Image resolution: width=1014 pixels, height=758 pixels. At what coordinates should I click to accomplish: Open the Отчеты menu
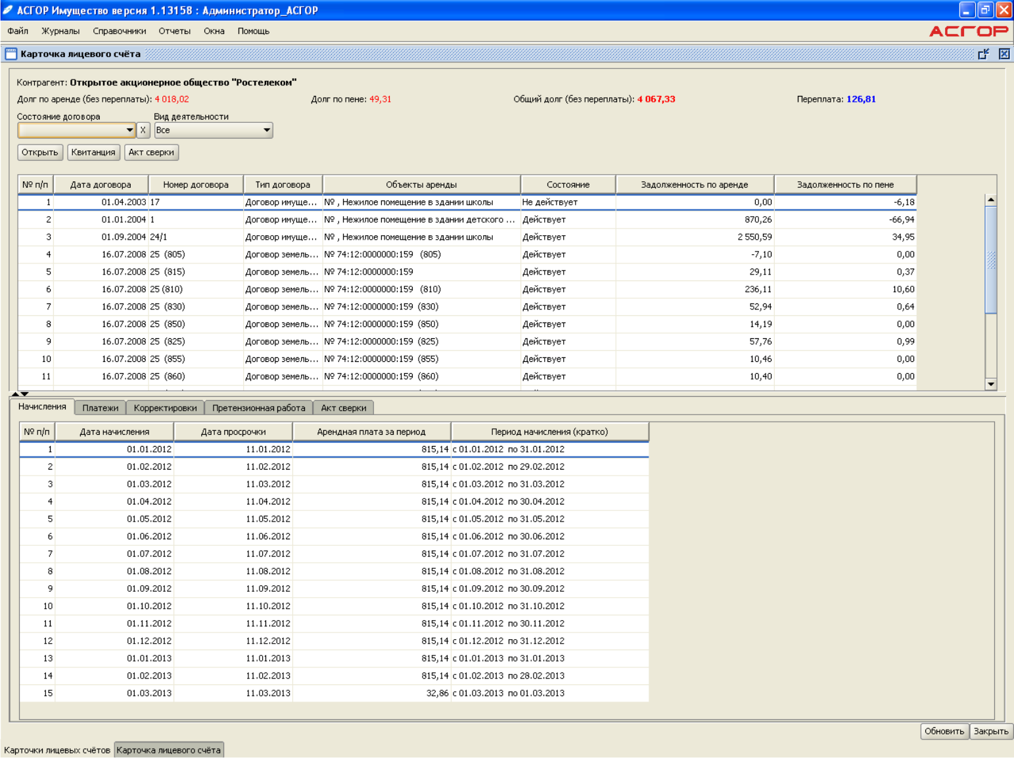(x=174, y=31)
